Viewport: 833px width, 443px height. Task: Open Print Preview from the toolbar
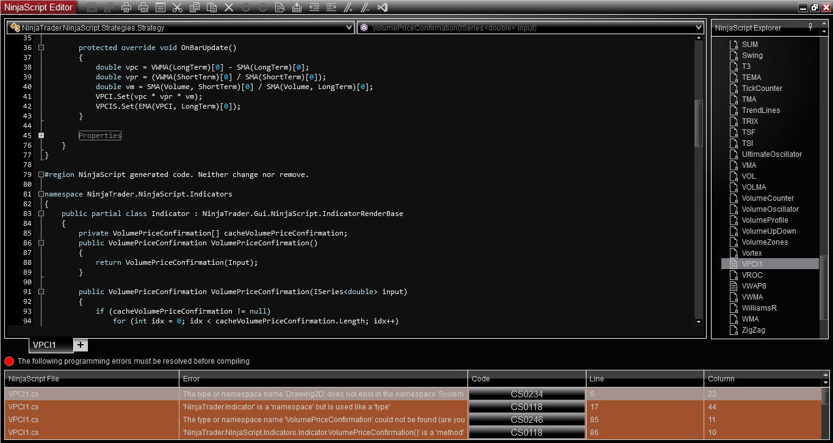point(143,7)
